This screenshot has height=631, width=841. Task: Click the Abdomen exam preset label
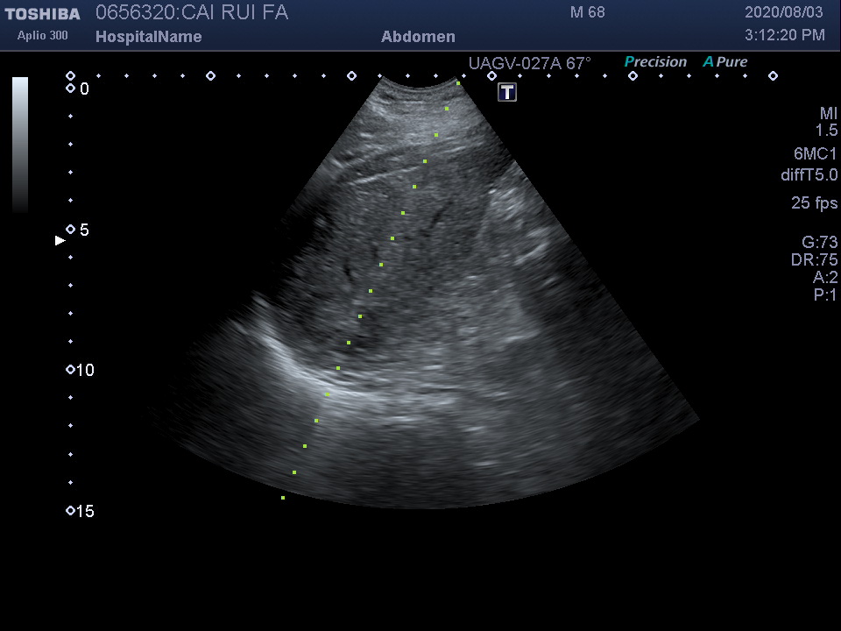pos(418,37)
